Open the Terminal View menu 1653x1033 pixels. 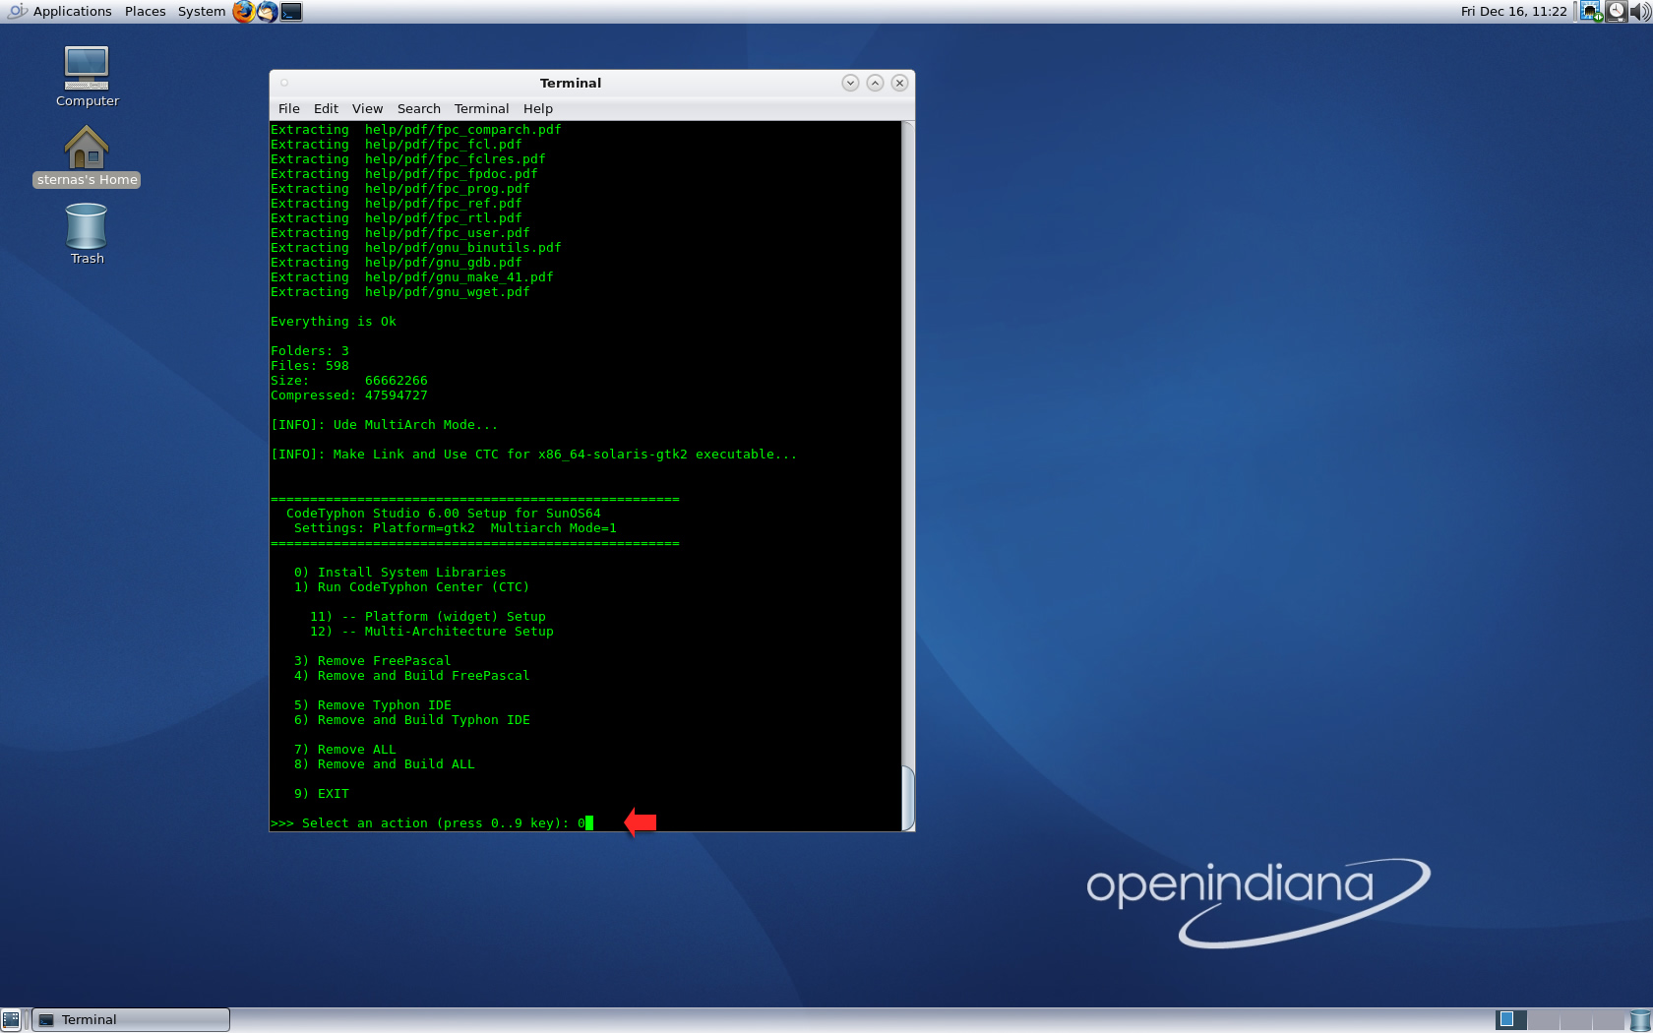[x=367, y=108]
